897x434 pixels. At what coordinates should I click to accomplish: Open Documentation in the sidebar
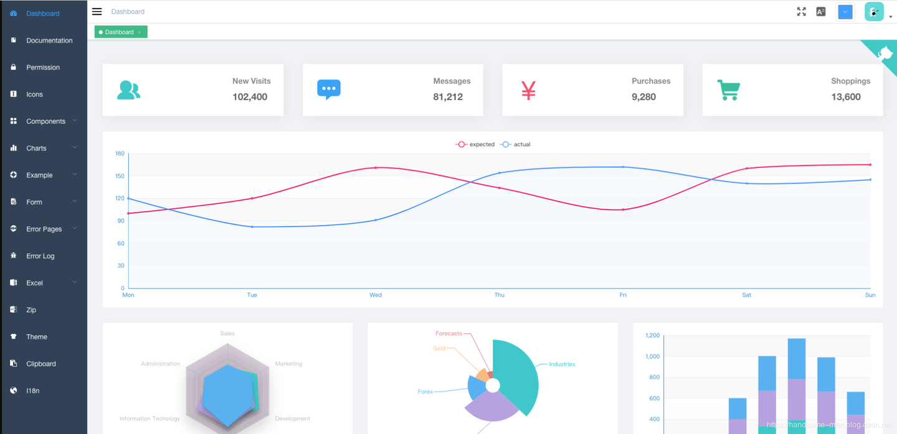click(44, 40)
